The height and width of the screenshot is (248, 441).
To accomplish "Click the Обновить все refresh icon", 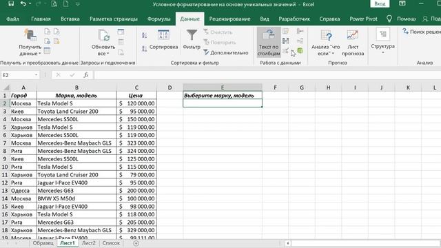I will [103, 35].
